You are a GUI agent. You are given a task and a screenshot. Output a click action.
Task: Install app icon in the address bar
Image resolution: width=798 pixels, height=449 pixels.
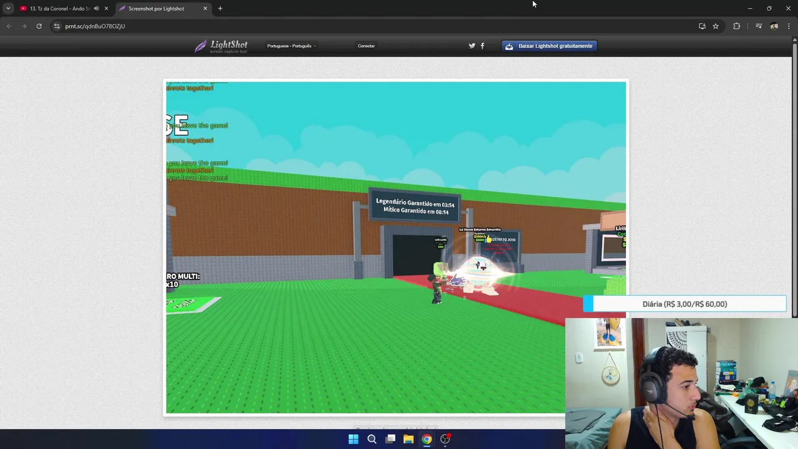click(x=702, y=26)
